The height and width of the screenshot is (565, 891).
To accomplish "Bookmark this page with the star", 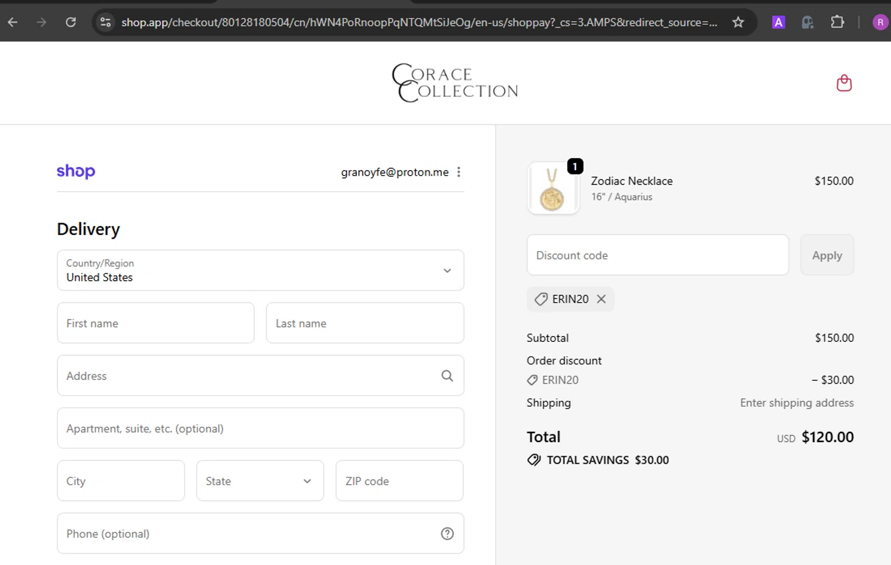I will pyautogui.click(x=738, y=22).
